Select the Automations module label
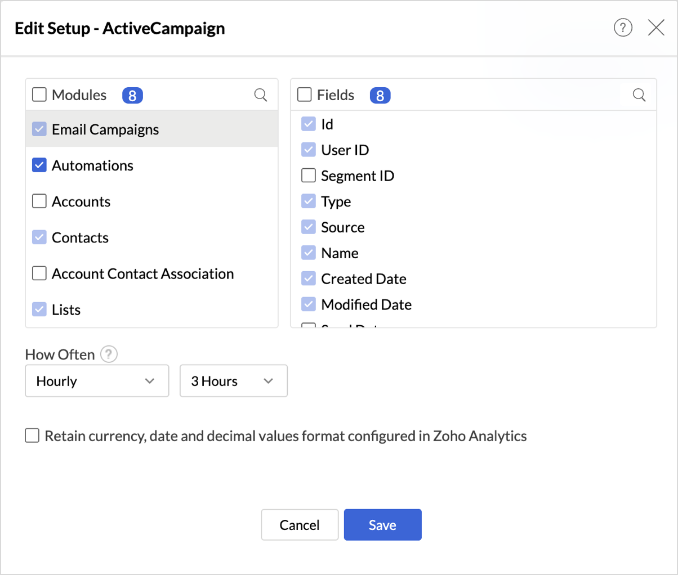678x575 pixels. [93, 165]
